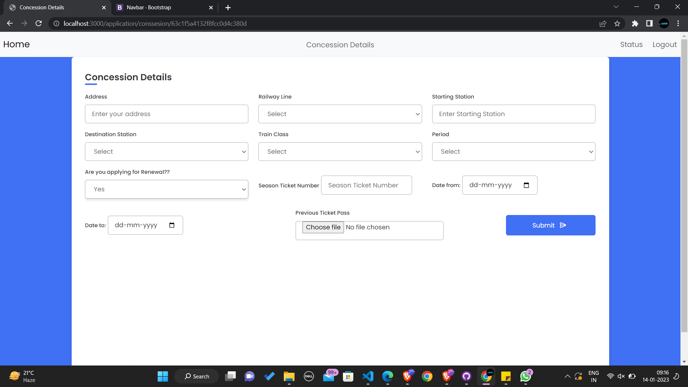
Task: Open the Period select dropdown
Action: point(513,152)
